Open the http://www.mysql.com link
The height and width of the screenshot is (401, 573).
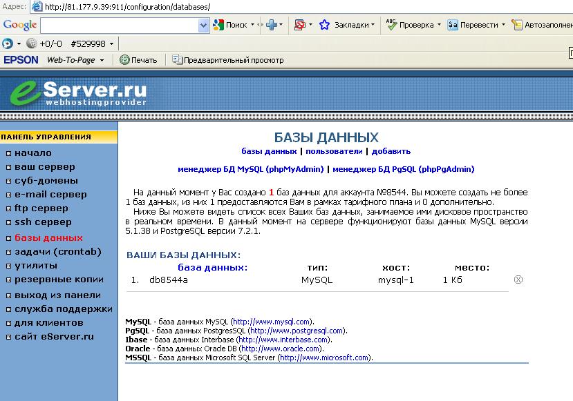(x=271, y=322)
